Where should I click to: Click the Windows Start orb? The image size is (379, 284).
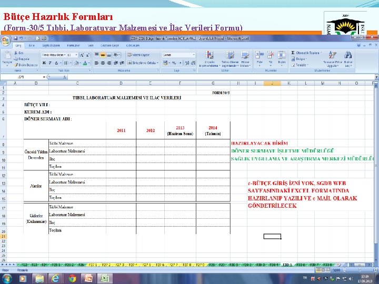7,279
